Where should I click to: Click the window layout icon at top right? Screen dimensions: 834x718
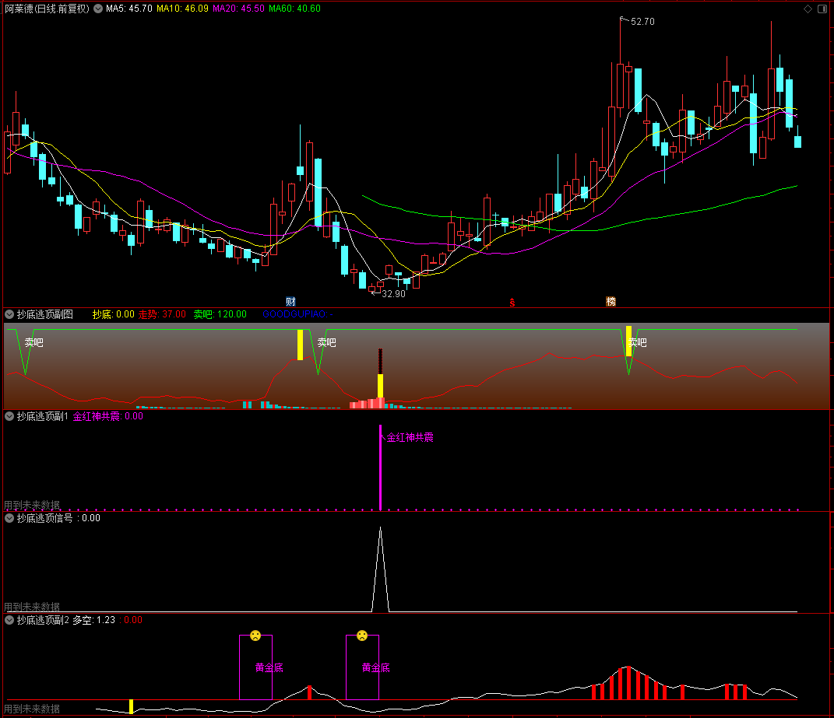tap(822, 9)
